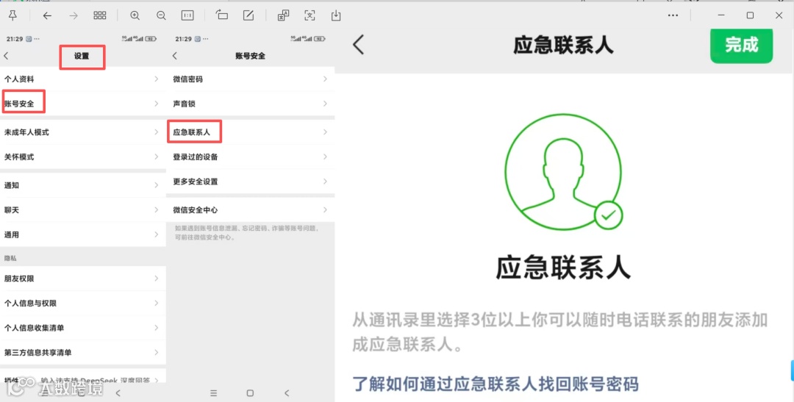
Task: Open 应急联系人 in account security
Action: click(x=251, y=132)
